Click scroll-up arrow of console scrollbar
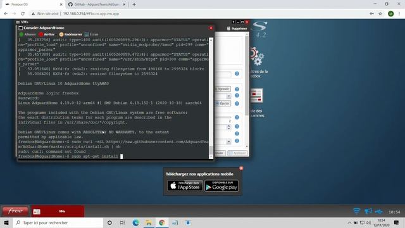The image size is (405, 228). coord(211,40)
